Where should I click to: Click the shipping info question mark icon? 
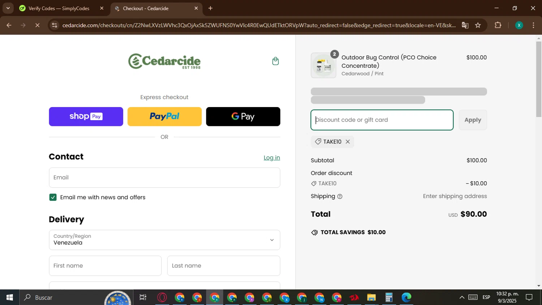tap(340, 196)
